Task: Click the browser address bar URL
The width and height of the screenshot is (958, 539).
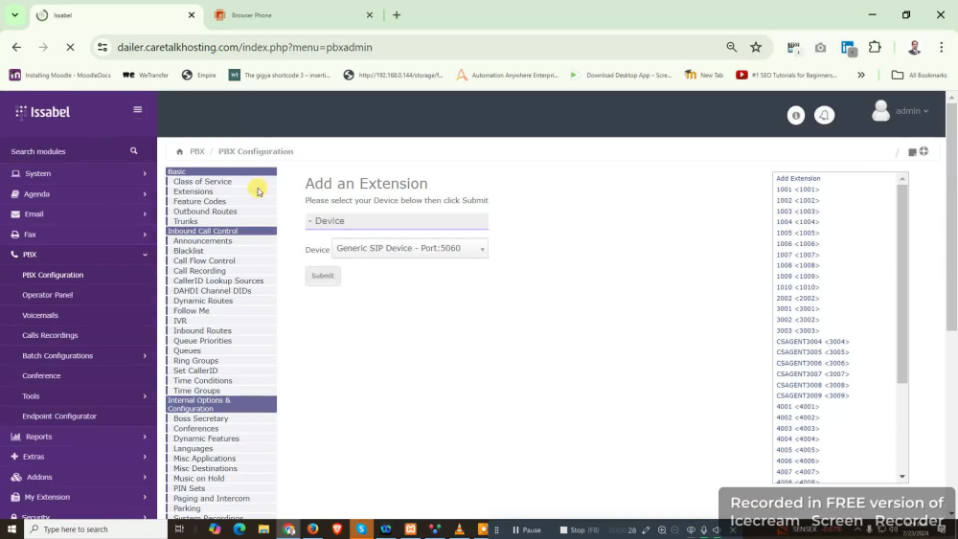Action: point(244,47)
